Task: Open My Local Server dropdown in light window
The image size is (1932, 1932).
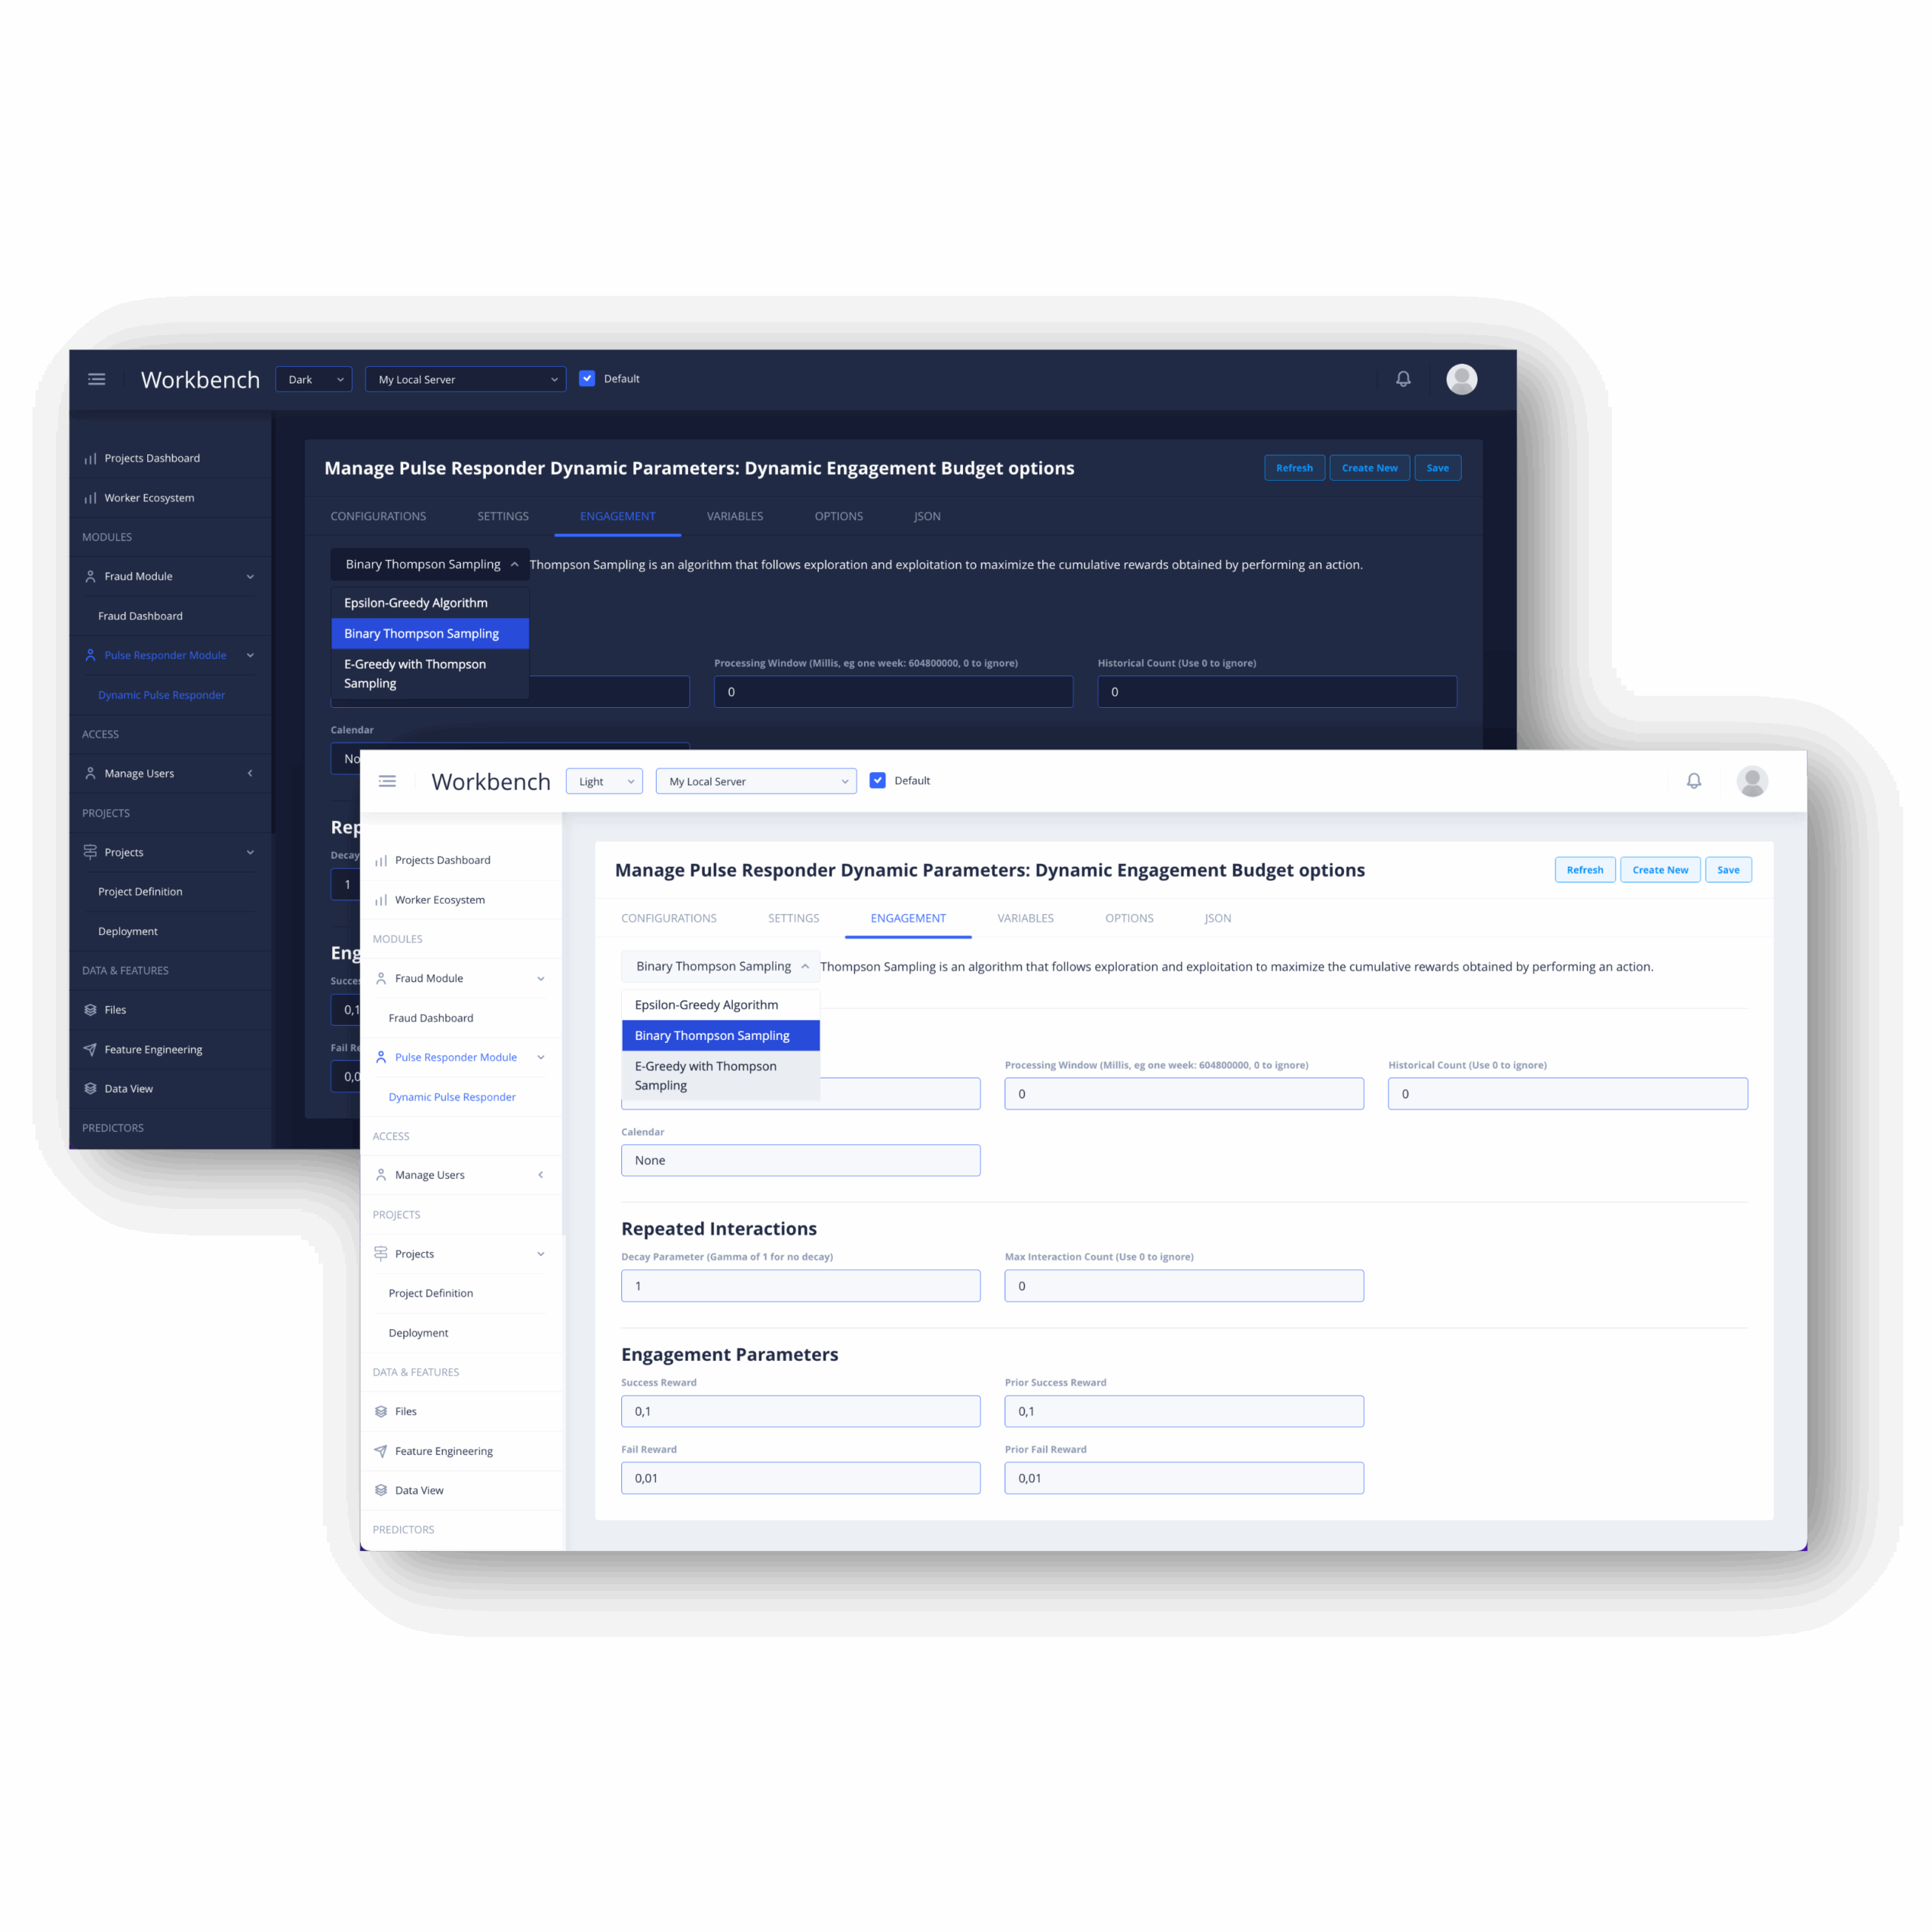Action: (x=756, y=781)
